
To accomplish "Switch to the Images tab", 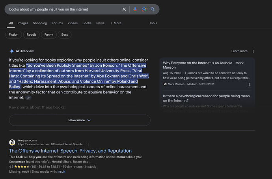I will 23,23.
